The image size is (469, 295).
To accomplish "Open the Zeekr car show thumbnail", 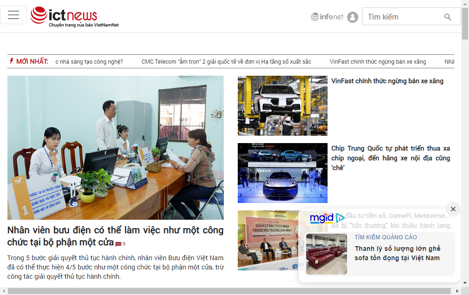I will (283, 173).
